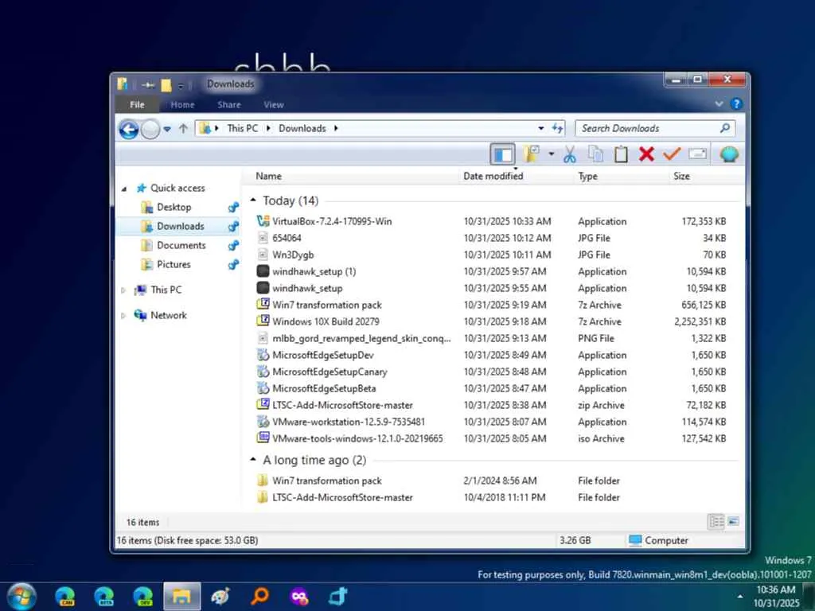Open the orange search taskbar icon
Viewport: 815px width, 611px height.
[x=260, y=597]
